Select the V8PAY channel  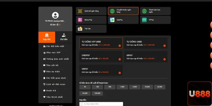coord(101,70)
